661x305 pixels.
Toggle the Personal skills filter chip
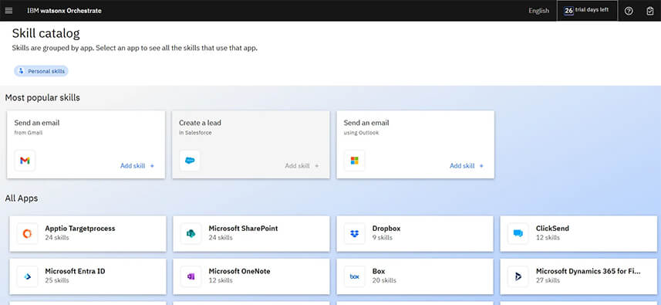click(x=41, y=71)
